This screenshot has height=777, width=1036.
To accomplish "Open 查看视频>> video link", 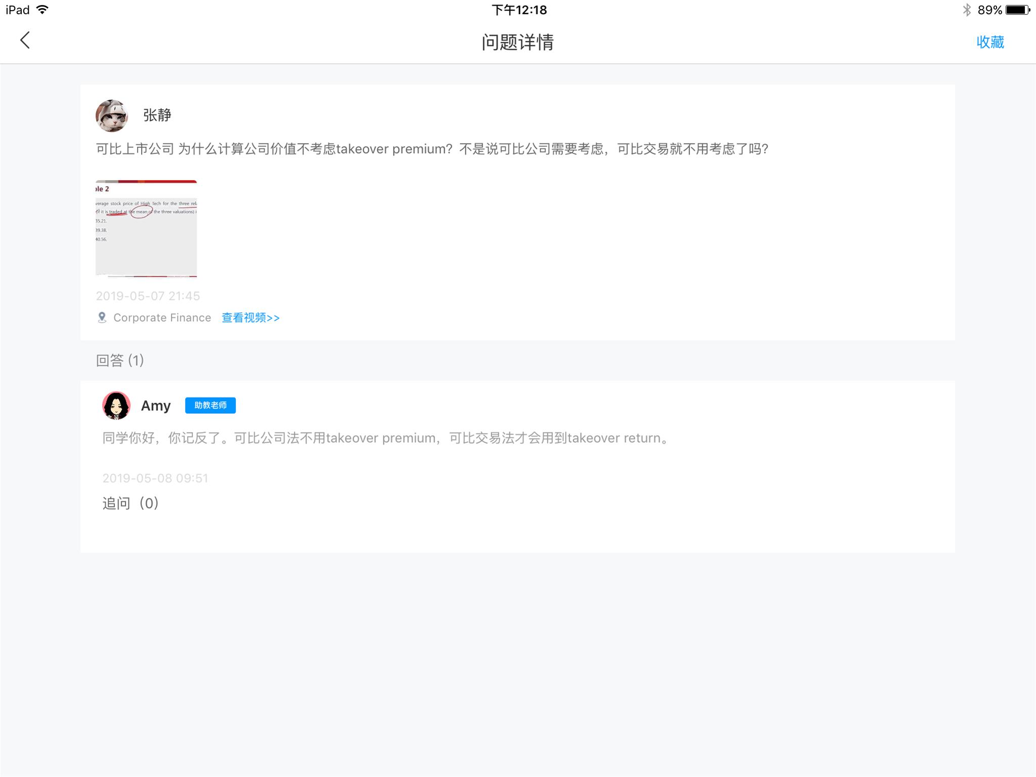I will tap(250, 318).
